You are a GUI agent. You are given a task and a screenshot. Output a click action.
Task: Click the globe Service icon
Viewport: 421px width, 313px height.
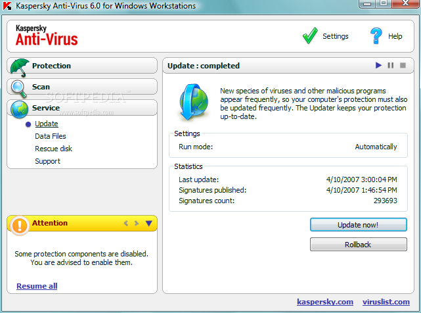pyautogui.click(x=19, y=109)
